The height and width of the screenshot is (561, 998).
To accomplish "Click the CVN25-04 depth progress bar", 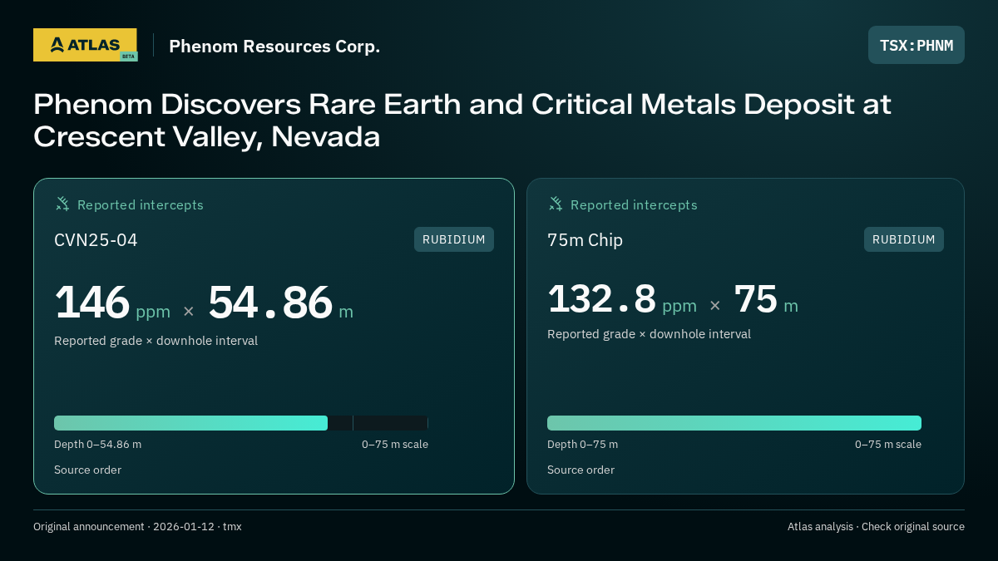I will pos(241,423).
